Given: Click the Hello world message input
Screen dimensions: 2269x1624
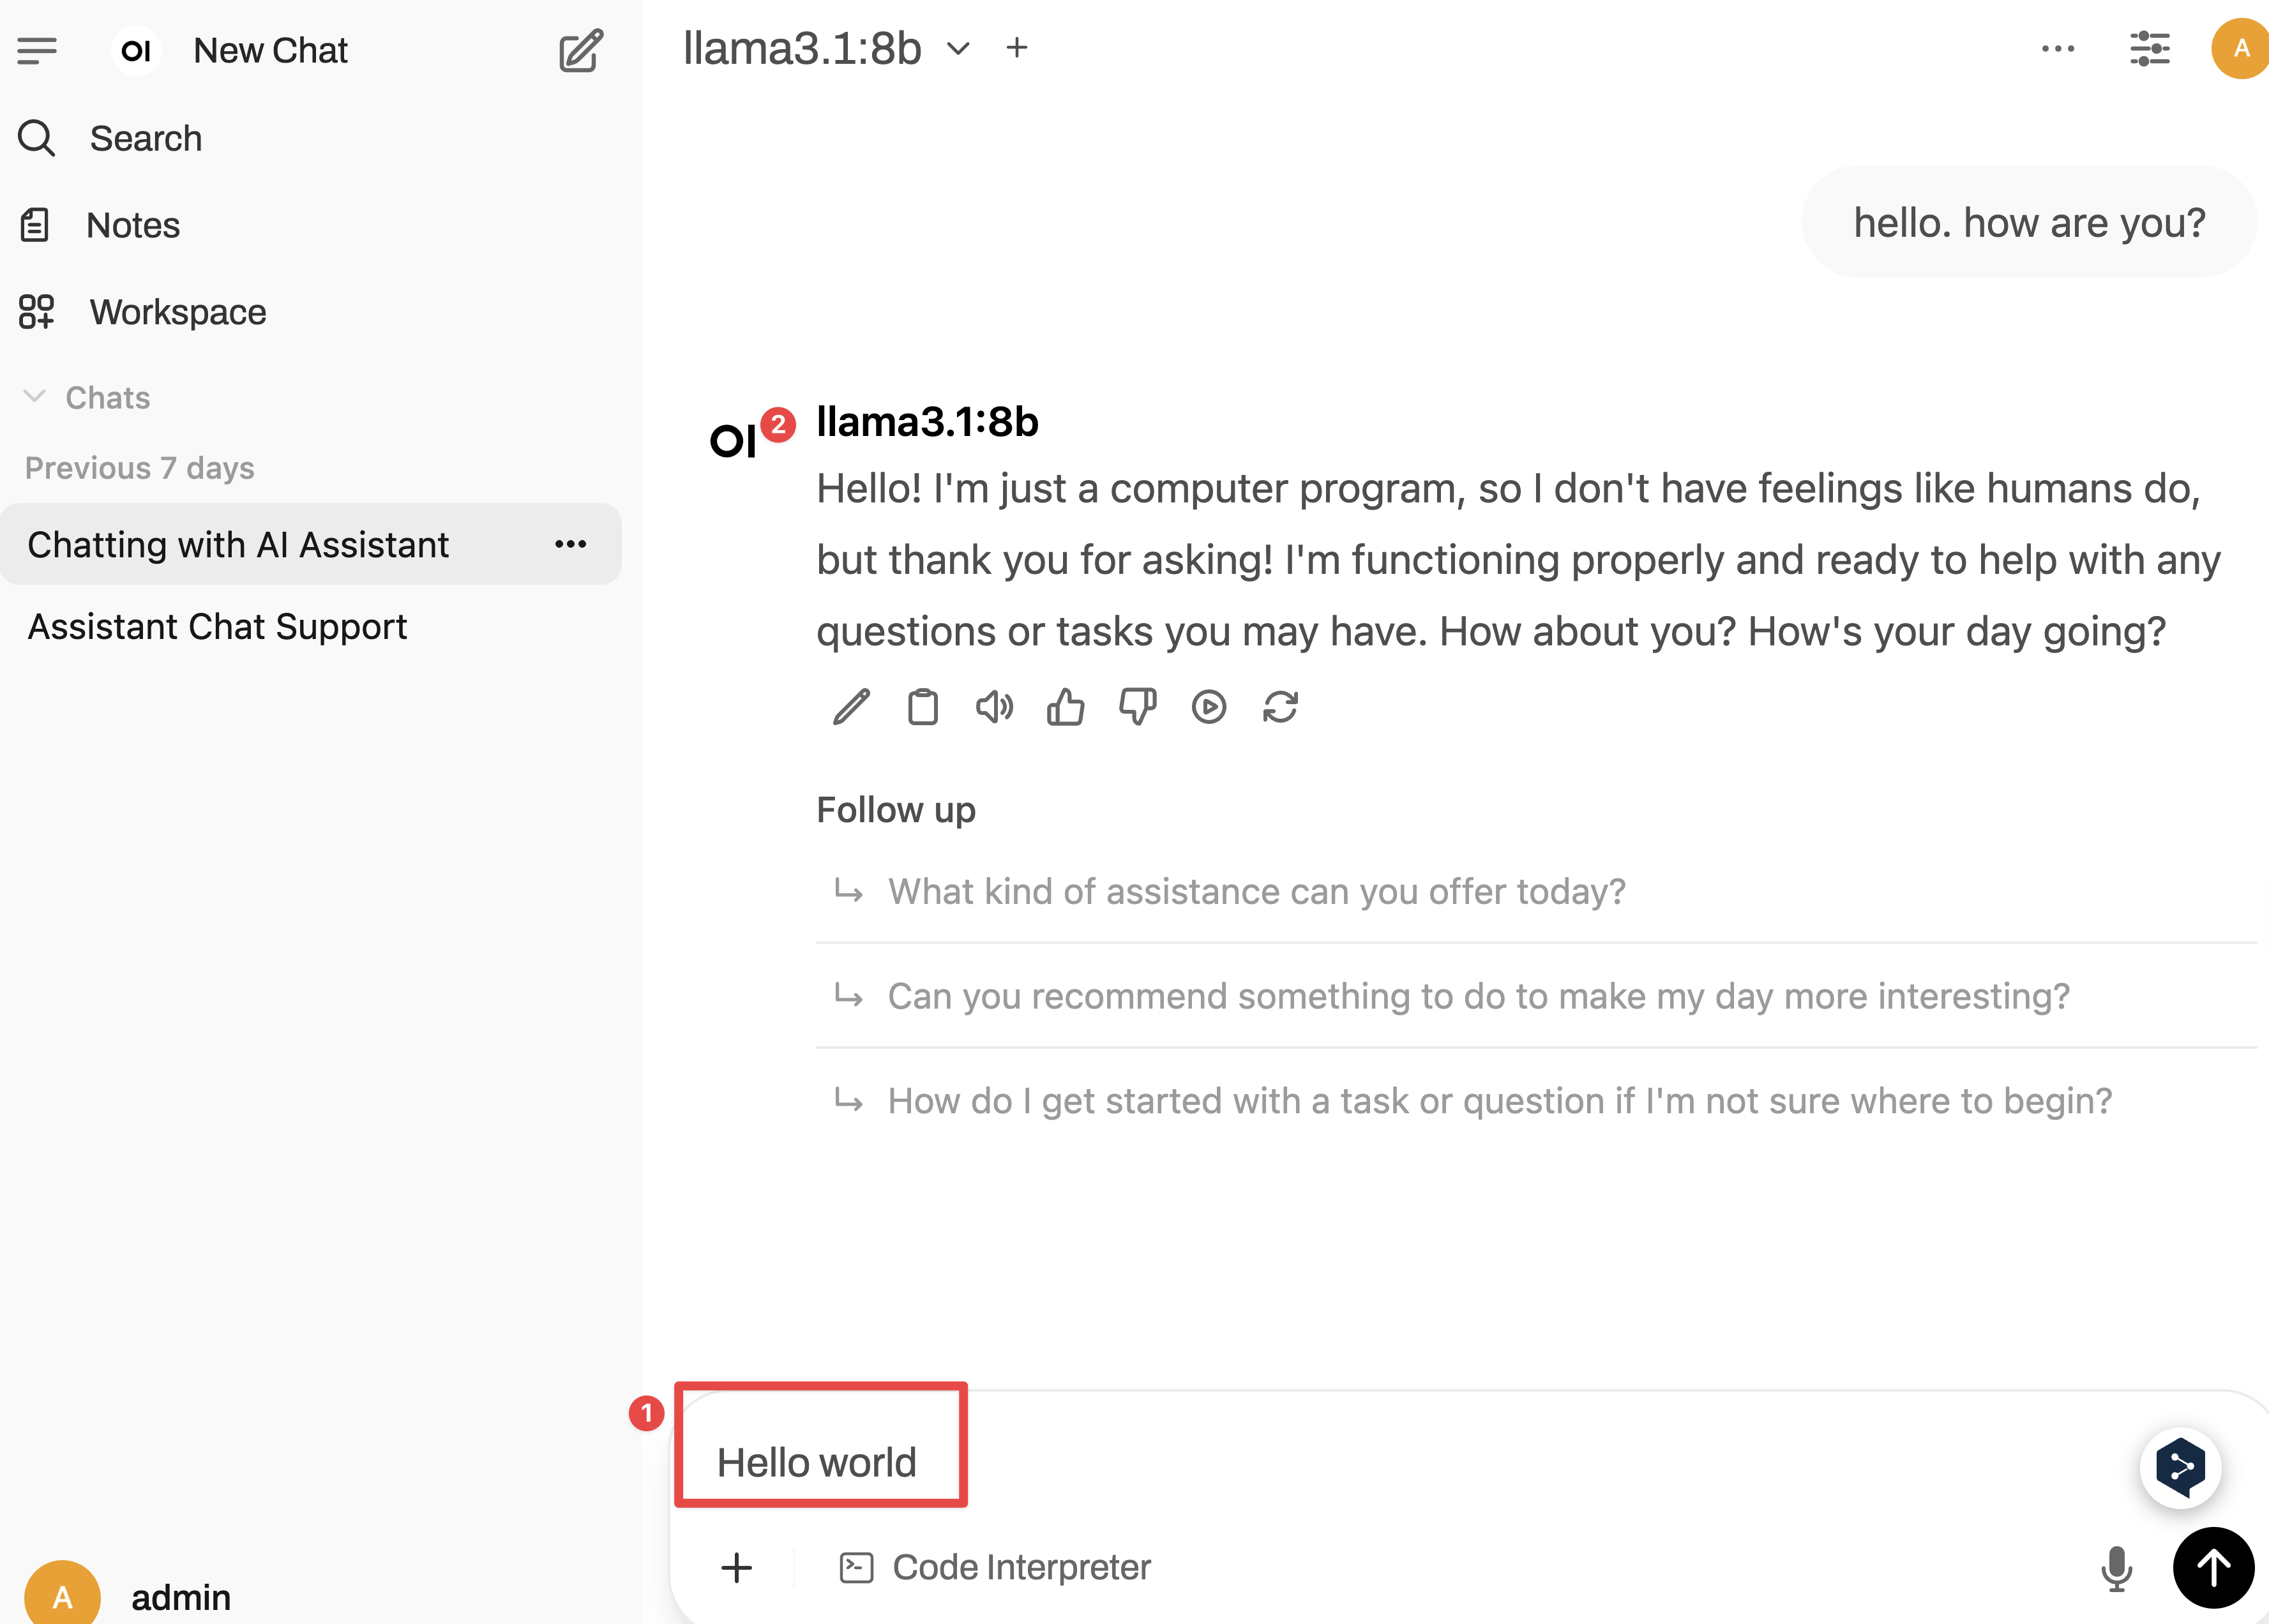Looking at the screenshot, I should click(x=816, y=1462).
